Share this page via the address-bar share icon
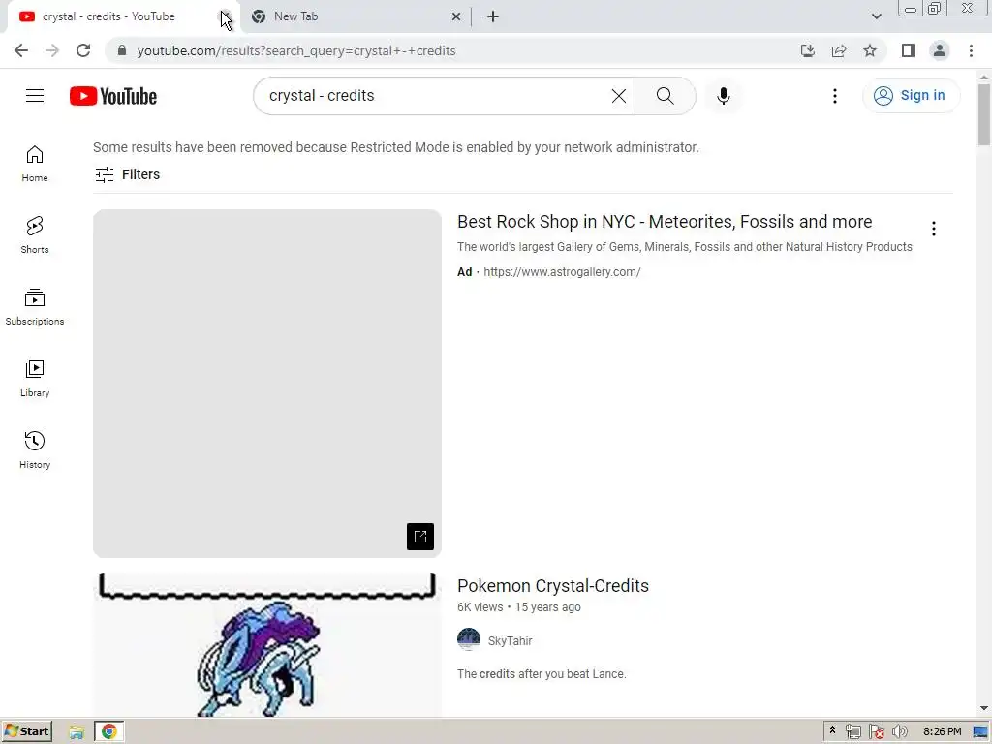 839,50
